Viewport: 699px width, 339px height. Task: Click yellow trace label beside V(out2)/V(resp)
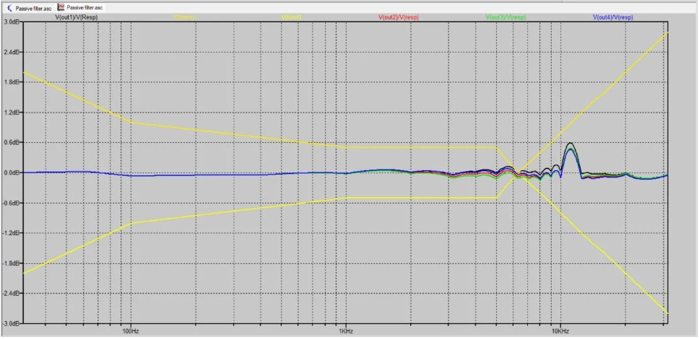click(x=291, y=16)
